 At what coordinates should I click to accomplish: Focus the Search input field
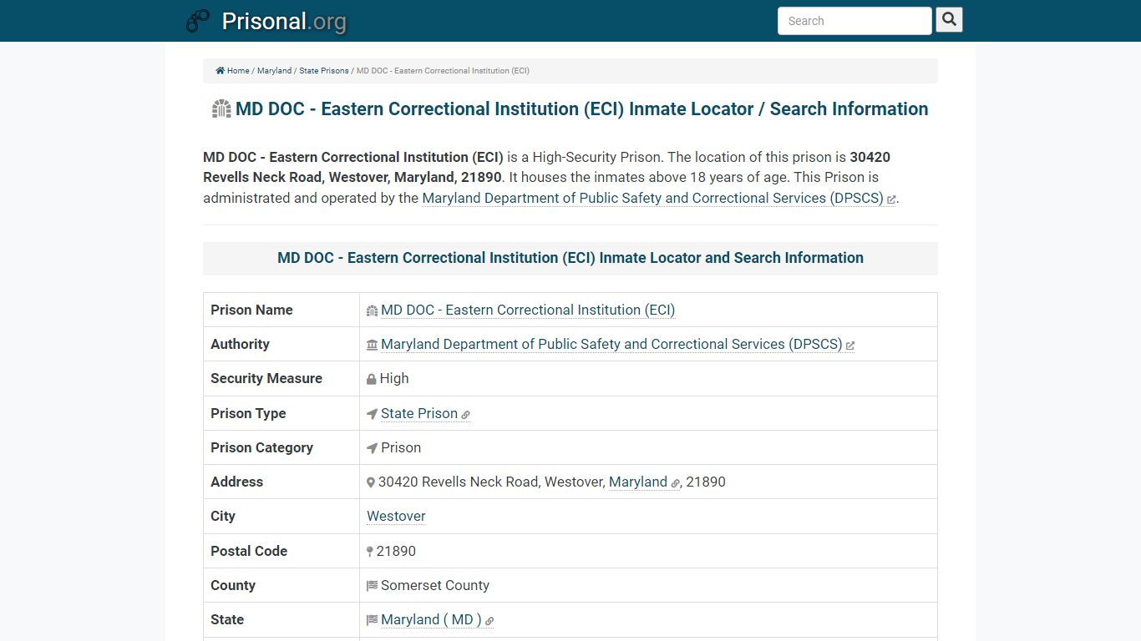pyautogui.click(x=854, y=21)
